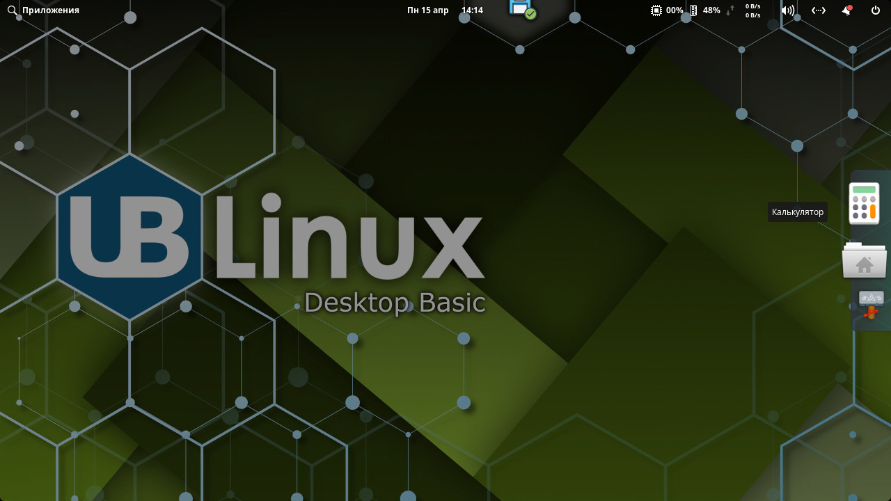Open network speed up/down arrows indicator
Image resolution: width=891 pixels, height=501 pixels.
(731, 10)
